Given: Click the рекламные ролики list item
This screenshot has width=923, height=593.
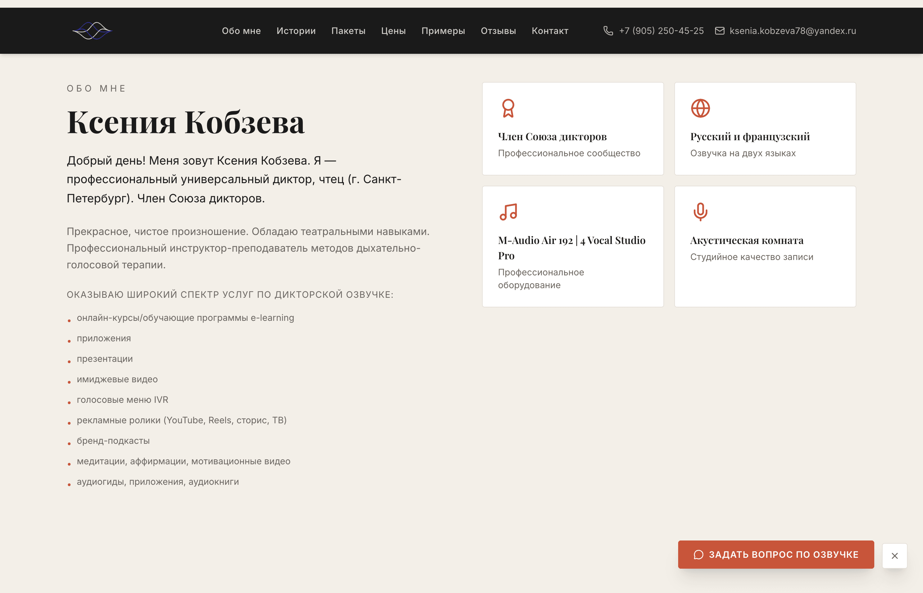Looking at the screenshot, I should tap(181, 420).
